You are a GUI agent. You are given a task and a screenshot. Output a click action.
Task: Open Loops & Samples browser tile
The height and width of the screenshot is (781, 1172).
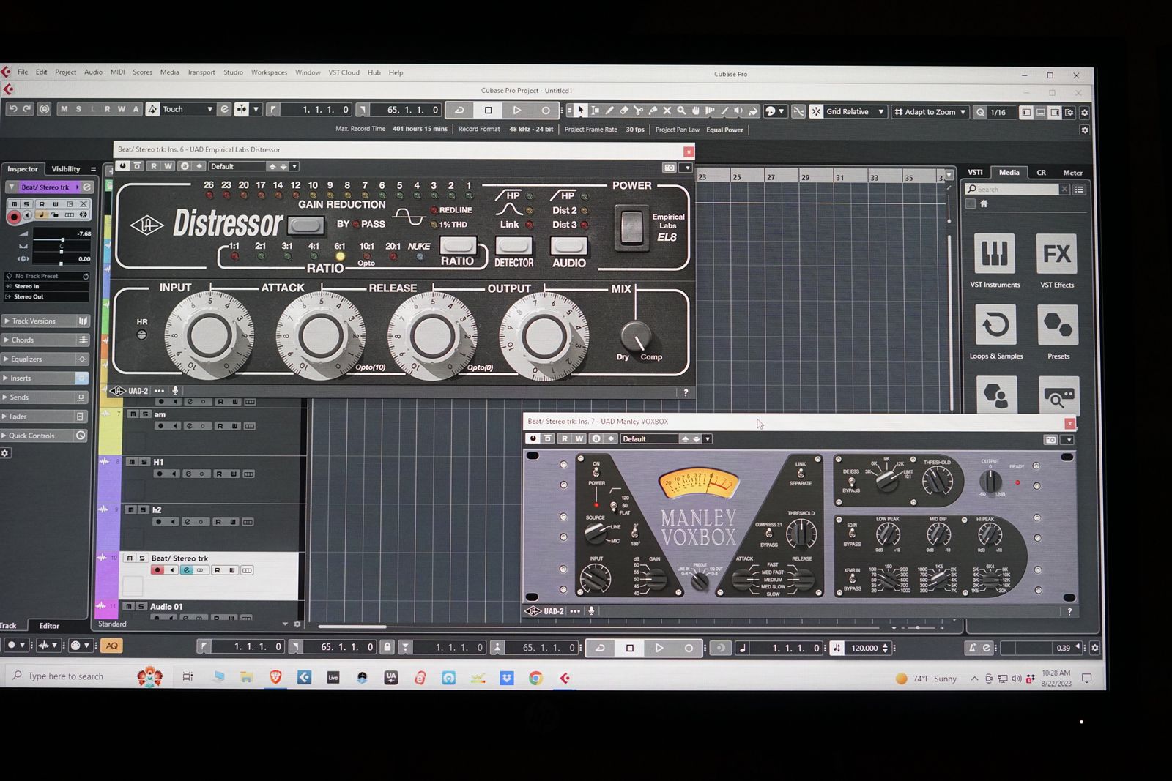(995, 325)
